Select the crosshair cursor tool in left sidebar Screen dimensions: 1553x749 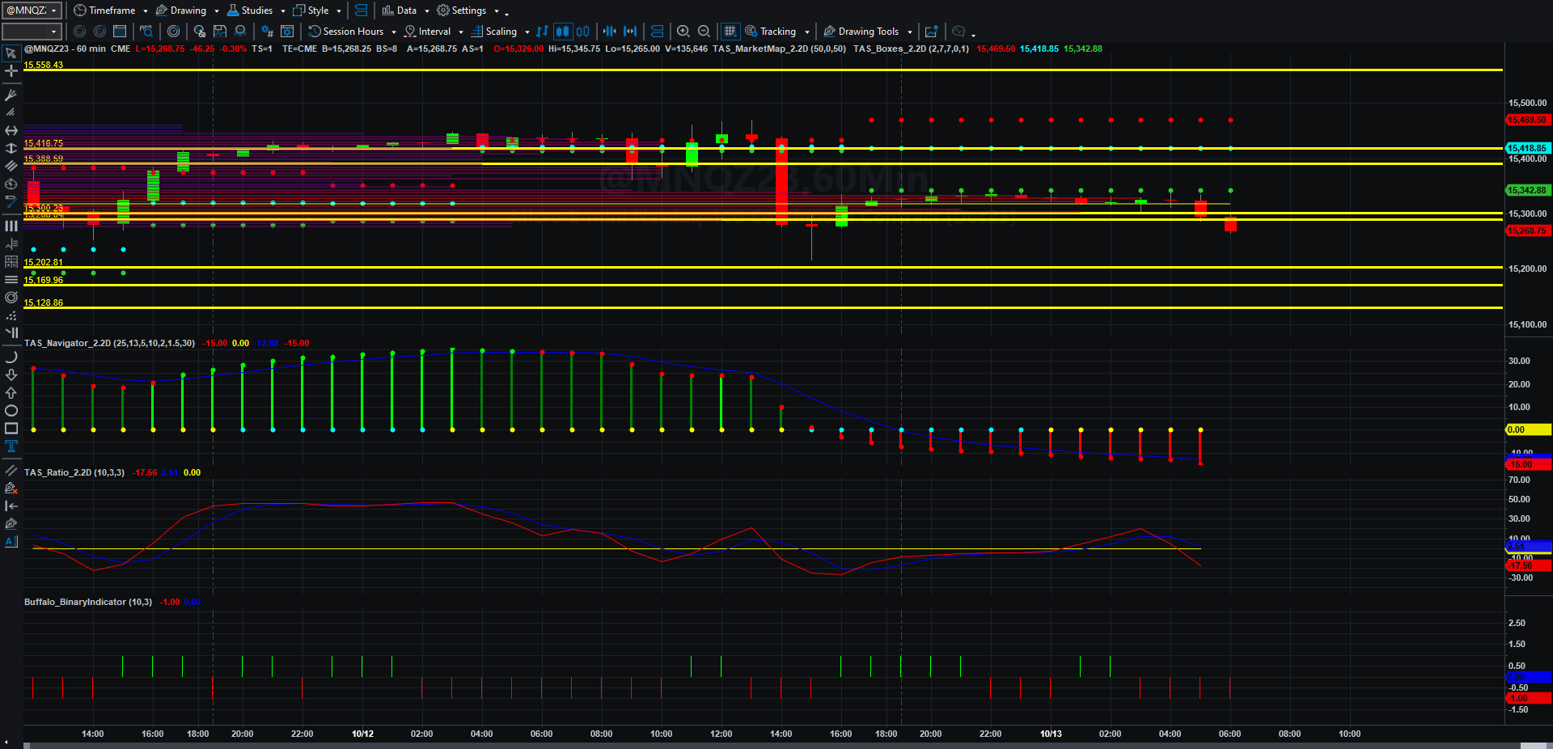pos(11,71)
